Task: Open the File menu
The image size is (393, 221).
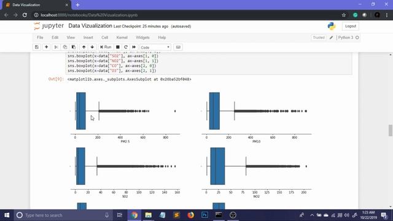Action: pyautogui.click(x=40, y=37)
